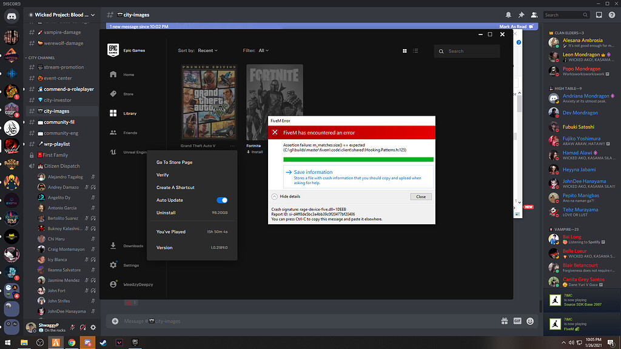This screenshot has height=349, width=621.
Task: Open pinned messages in Discord
Action: pos(521,15)
